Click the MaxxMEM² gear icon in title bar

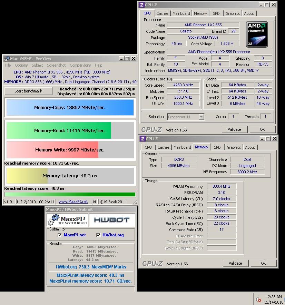7,59
